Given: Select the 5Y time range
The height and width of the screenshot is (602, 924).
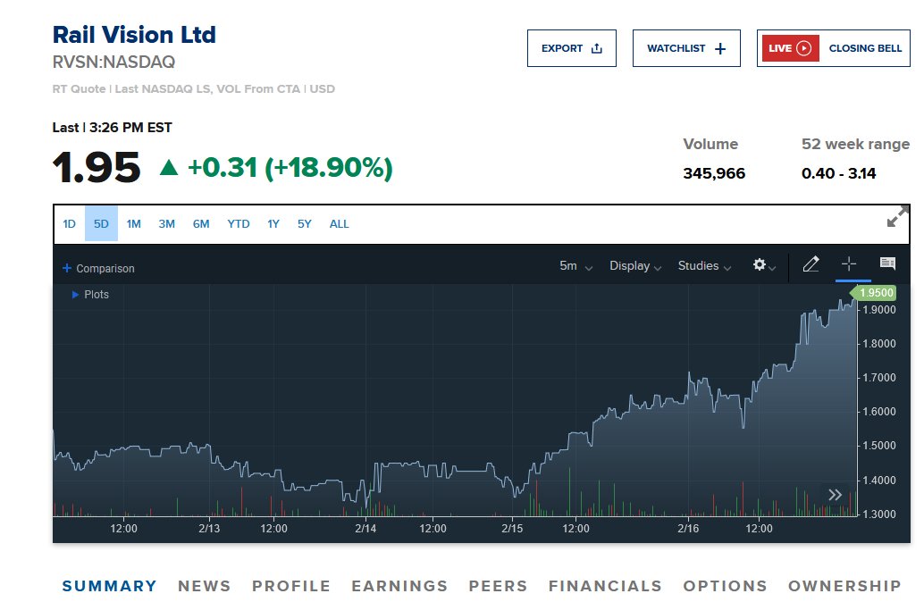Looking at the screenshot, I should tap(304, 224).
